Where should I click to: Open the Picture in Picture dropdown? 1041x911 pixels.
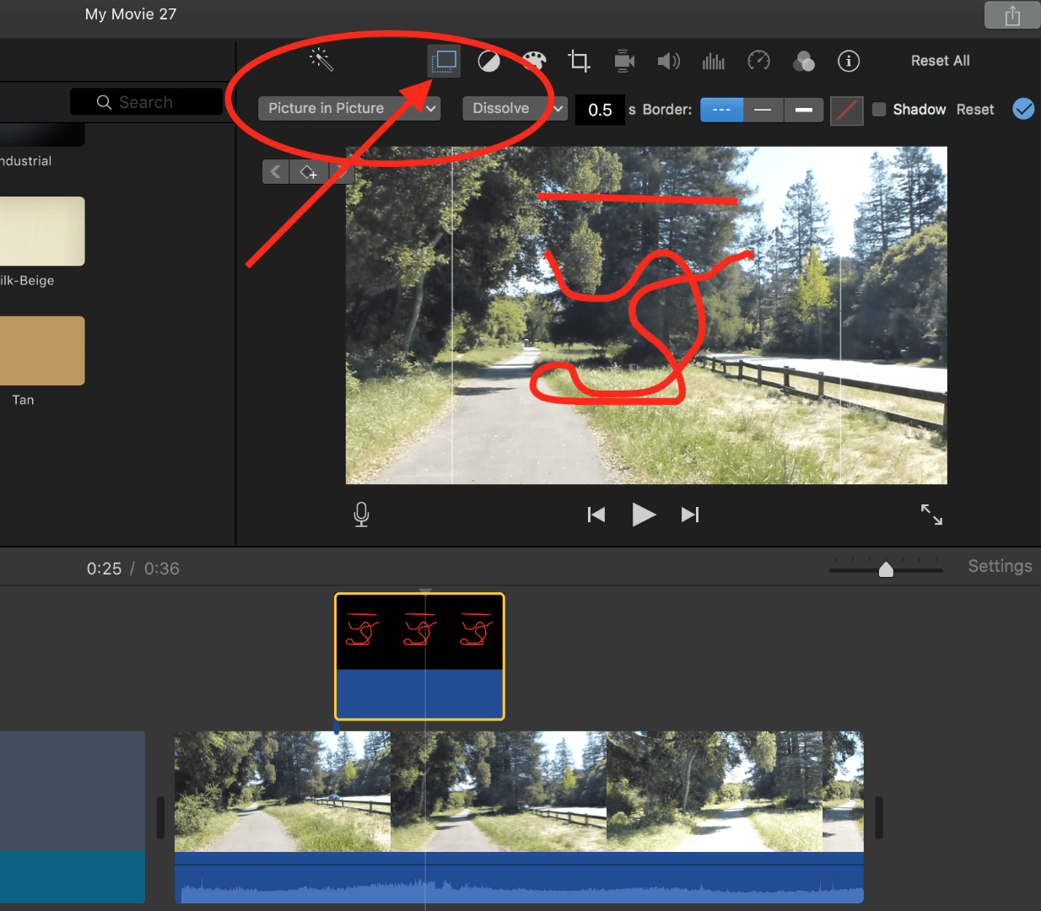pos(348,108)
